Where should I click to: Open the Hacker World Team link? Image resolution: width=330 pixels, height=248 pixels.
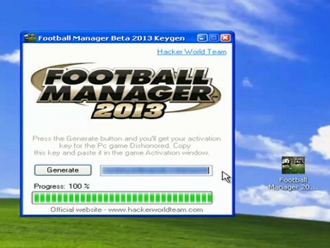pos(191,52)
